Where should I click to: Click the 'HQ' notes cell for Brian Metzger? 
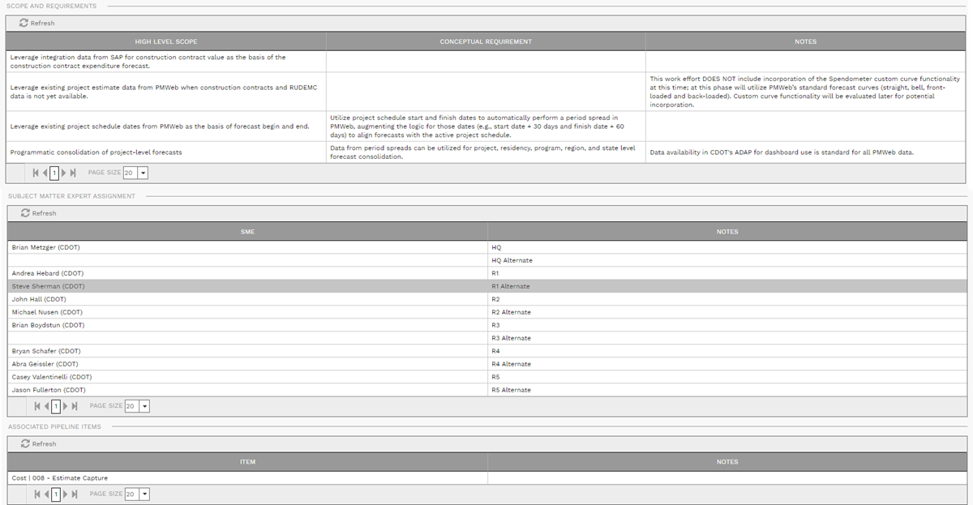point(727,247)
